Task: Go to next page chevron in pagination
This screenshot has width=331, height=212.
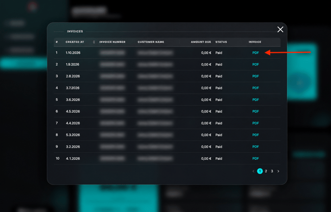Action: click(x=278, y=171)
